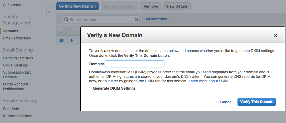
Task: Clear the search domains field with X icon
Action: point(136,19)
